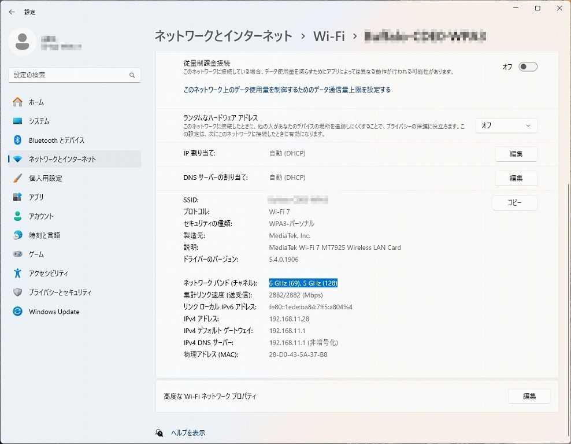Go to システム settings
Screen dimensions: 571x444
click(75, 121)
